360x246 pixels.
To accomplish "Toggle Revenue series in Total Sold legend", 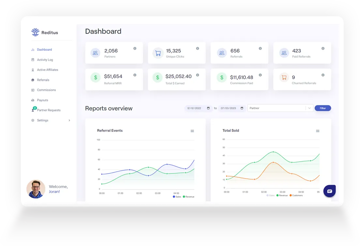I will click(282, 195).
